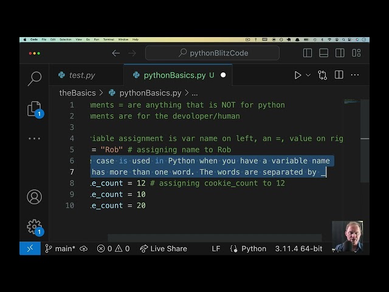
Task: Run the Python file with play button
Action: [x=298, y=75]
